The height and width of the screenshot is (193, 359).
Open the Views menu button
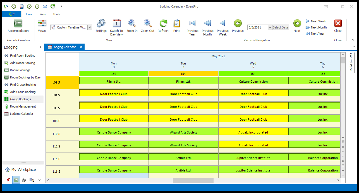pos(42,28)
